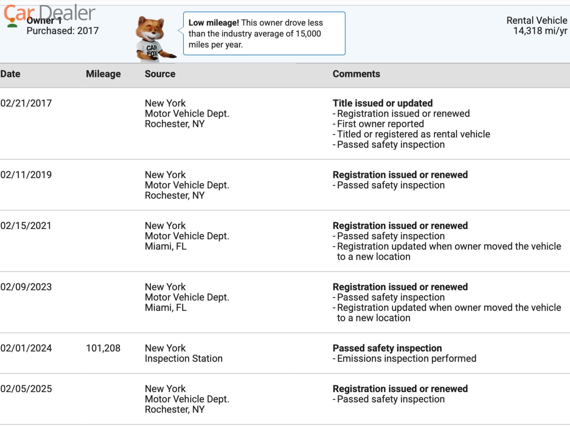Click the Rental Vehicle label
570x428 pixels.
click(x=537, y=20)
